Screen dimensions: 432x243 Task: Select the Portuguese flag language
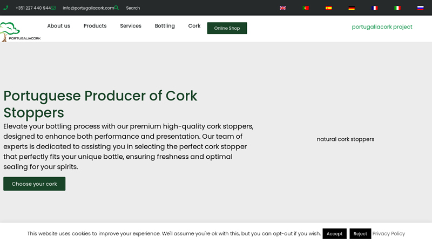point(306,8)
